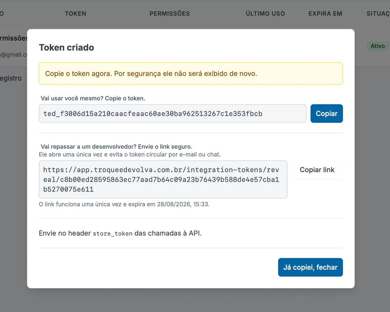This screenshot has width=390, height=312.
Task: Click the EXPIRA EM column header
Action: click(325, 13)
